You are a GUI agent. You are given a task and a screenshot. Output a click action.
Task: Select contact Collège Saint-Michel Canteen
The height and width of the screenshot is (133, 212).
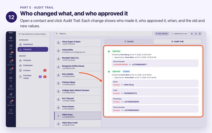click(78, 92)
